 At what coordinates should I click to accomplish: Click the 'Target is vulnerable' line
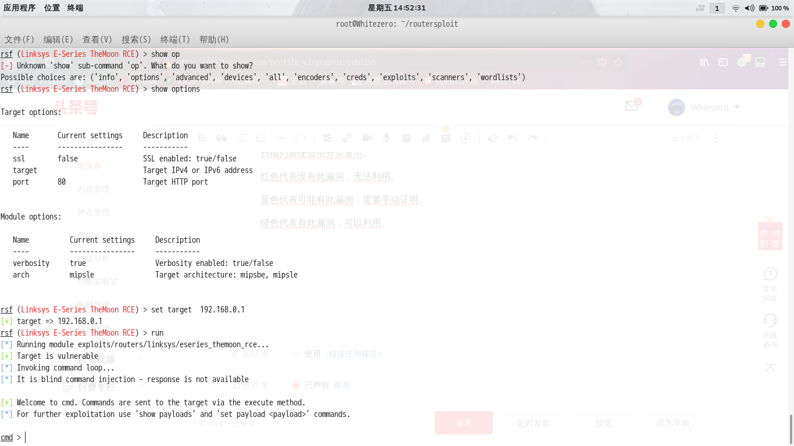click(58, 356)
